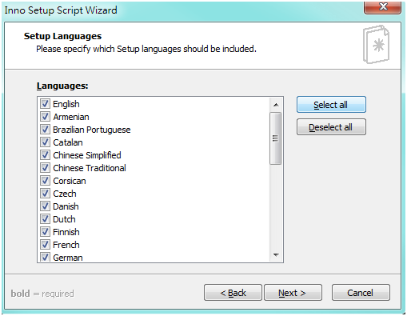
Task: Go Back to the previous page
Action: [233, 293]
